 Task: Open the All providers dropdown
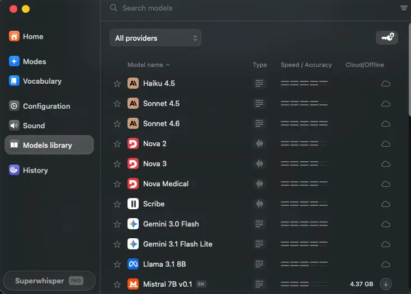(155, 38)
